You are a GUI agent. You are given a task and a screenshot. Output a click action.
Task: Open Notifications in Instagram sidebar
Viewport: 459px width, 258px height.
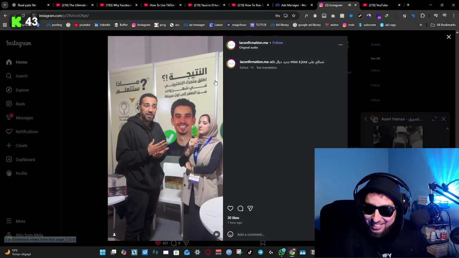pyautogui.click(x=22, y=132)
